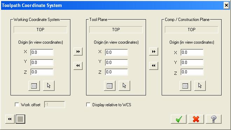Click the select-origin cursor icon in Working Coordinate System
This screenshot has width=231, height=130.
49,86
